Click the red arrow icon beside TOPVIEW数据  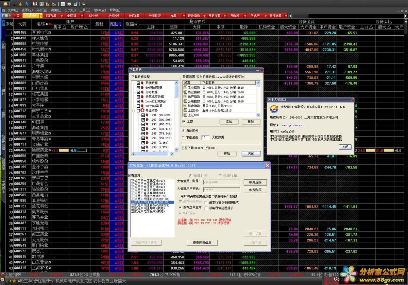pos(142,106)
